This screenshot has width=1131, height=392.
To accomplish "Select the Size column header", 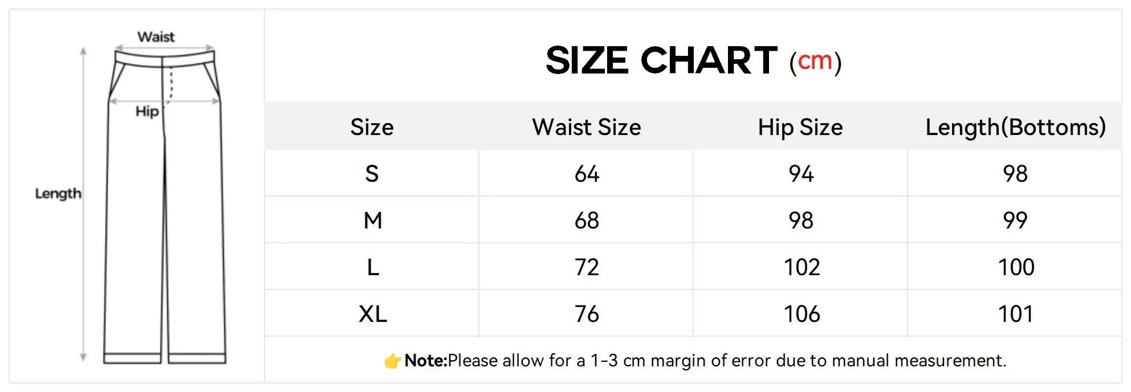I will click(x=372, y=127).
